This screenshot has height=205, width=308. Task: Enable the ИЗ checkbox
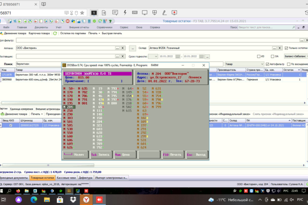click(258, 56)
